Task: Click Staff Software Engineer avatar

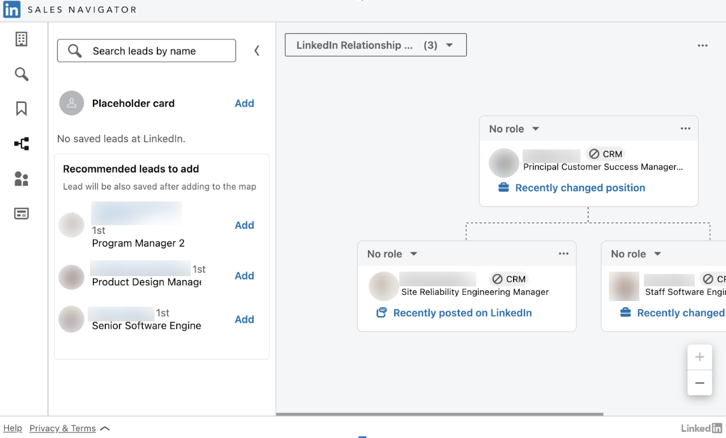Action: pyautogui.click(x=624, y=286)
